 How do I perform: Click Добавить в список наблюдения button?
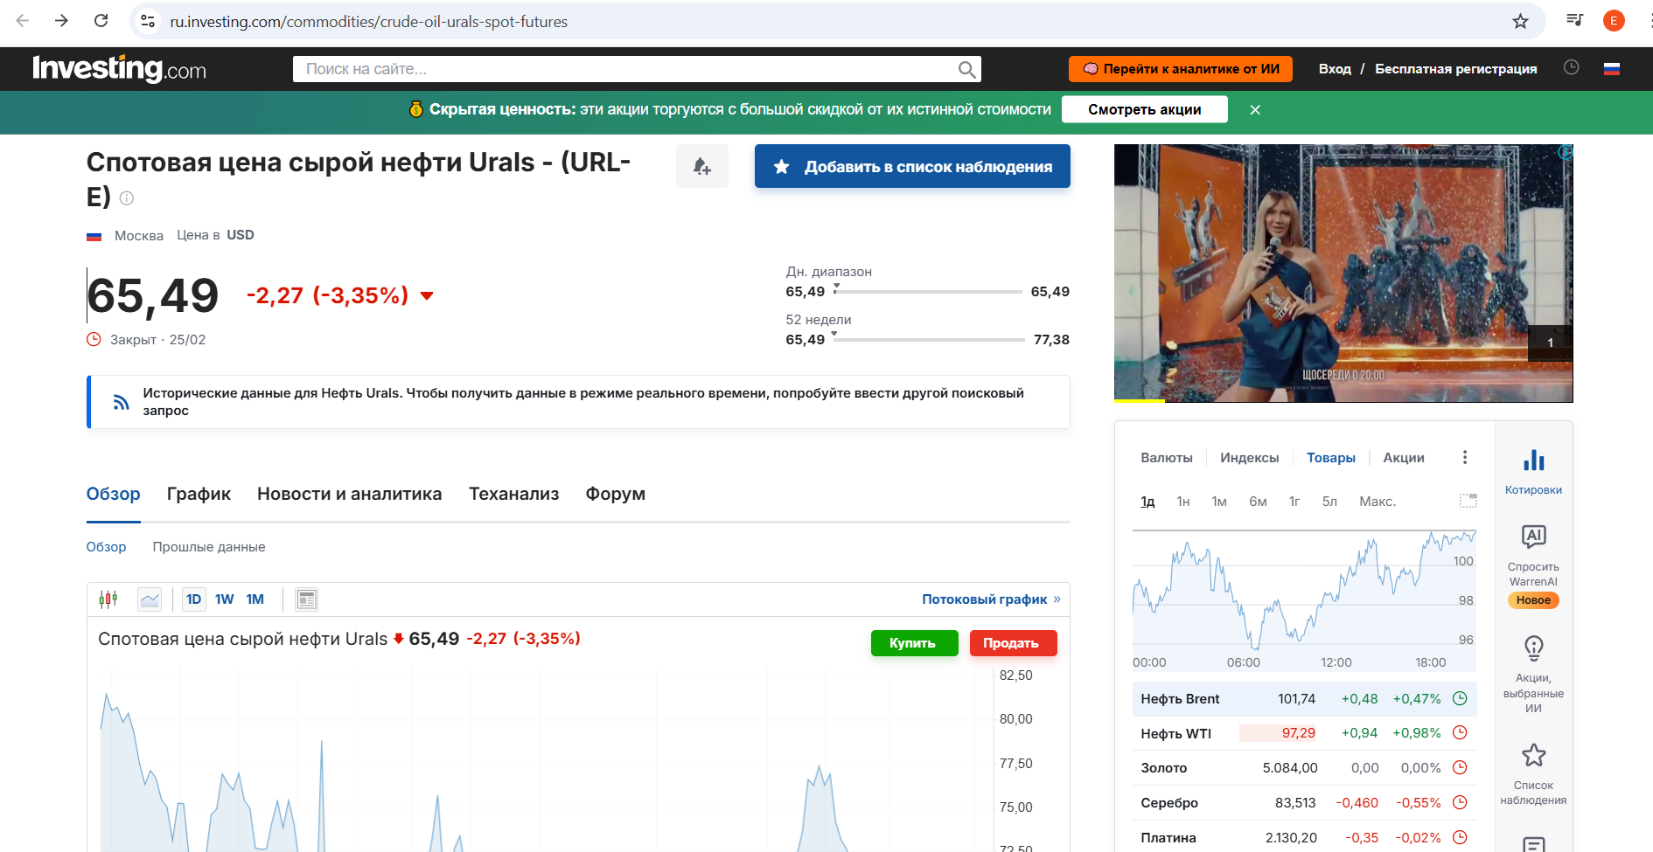point(912,166)
